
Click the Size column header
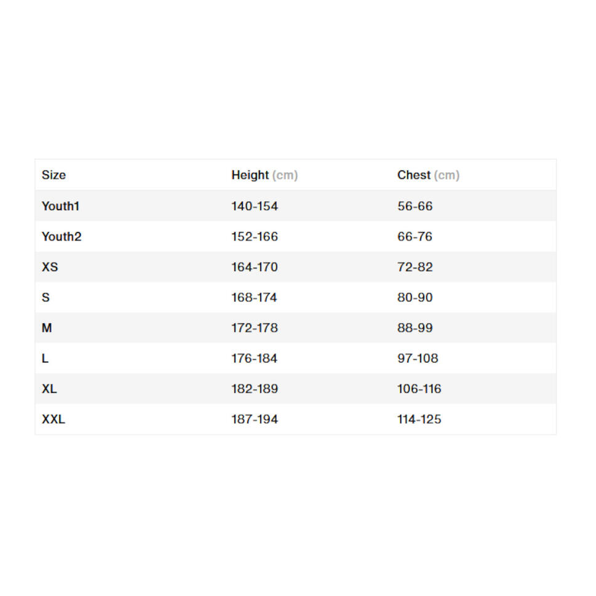point(54,175)
